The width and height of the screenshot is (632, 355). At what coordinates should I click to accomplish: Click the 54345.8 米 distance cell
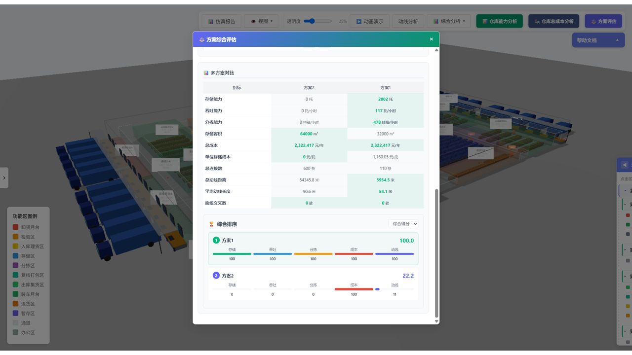tap(309, 180)
